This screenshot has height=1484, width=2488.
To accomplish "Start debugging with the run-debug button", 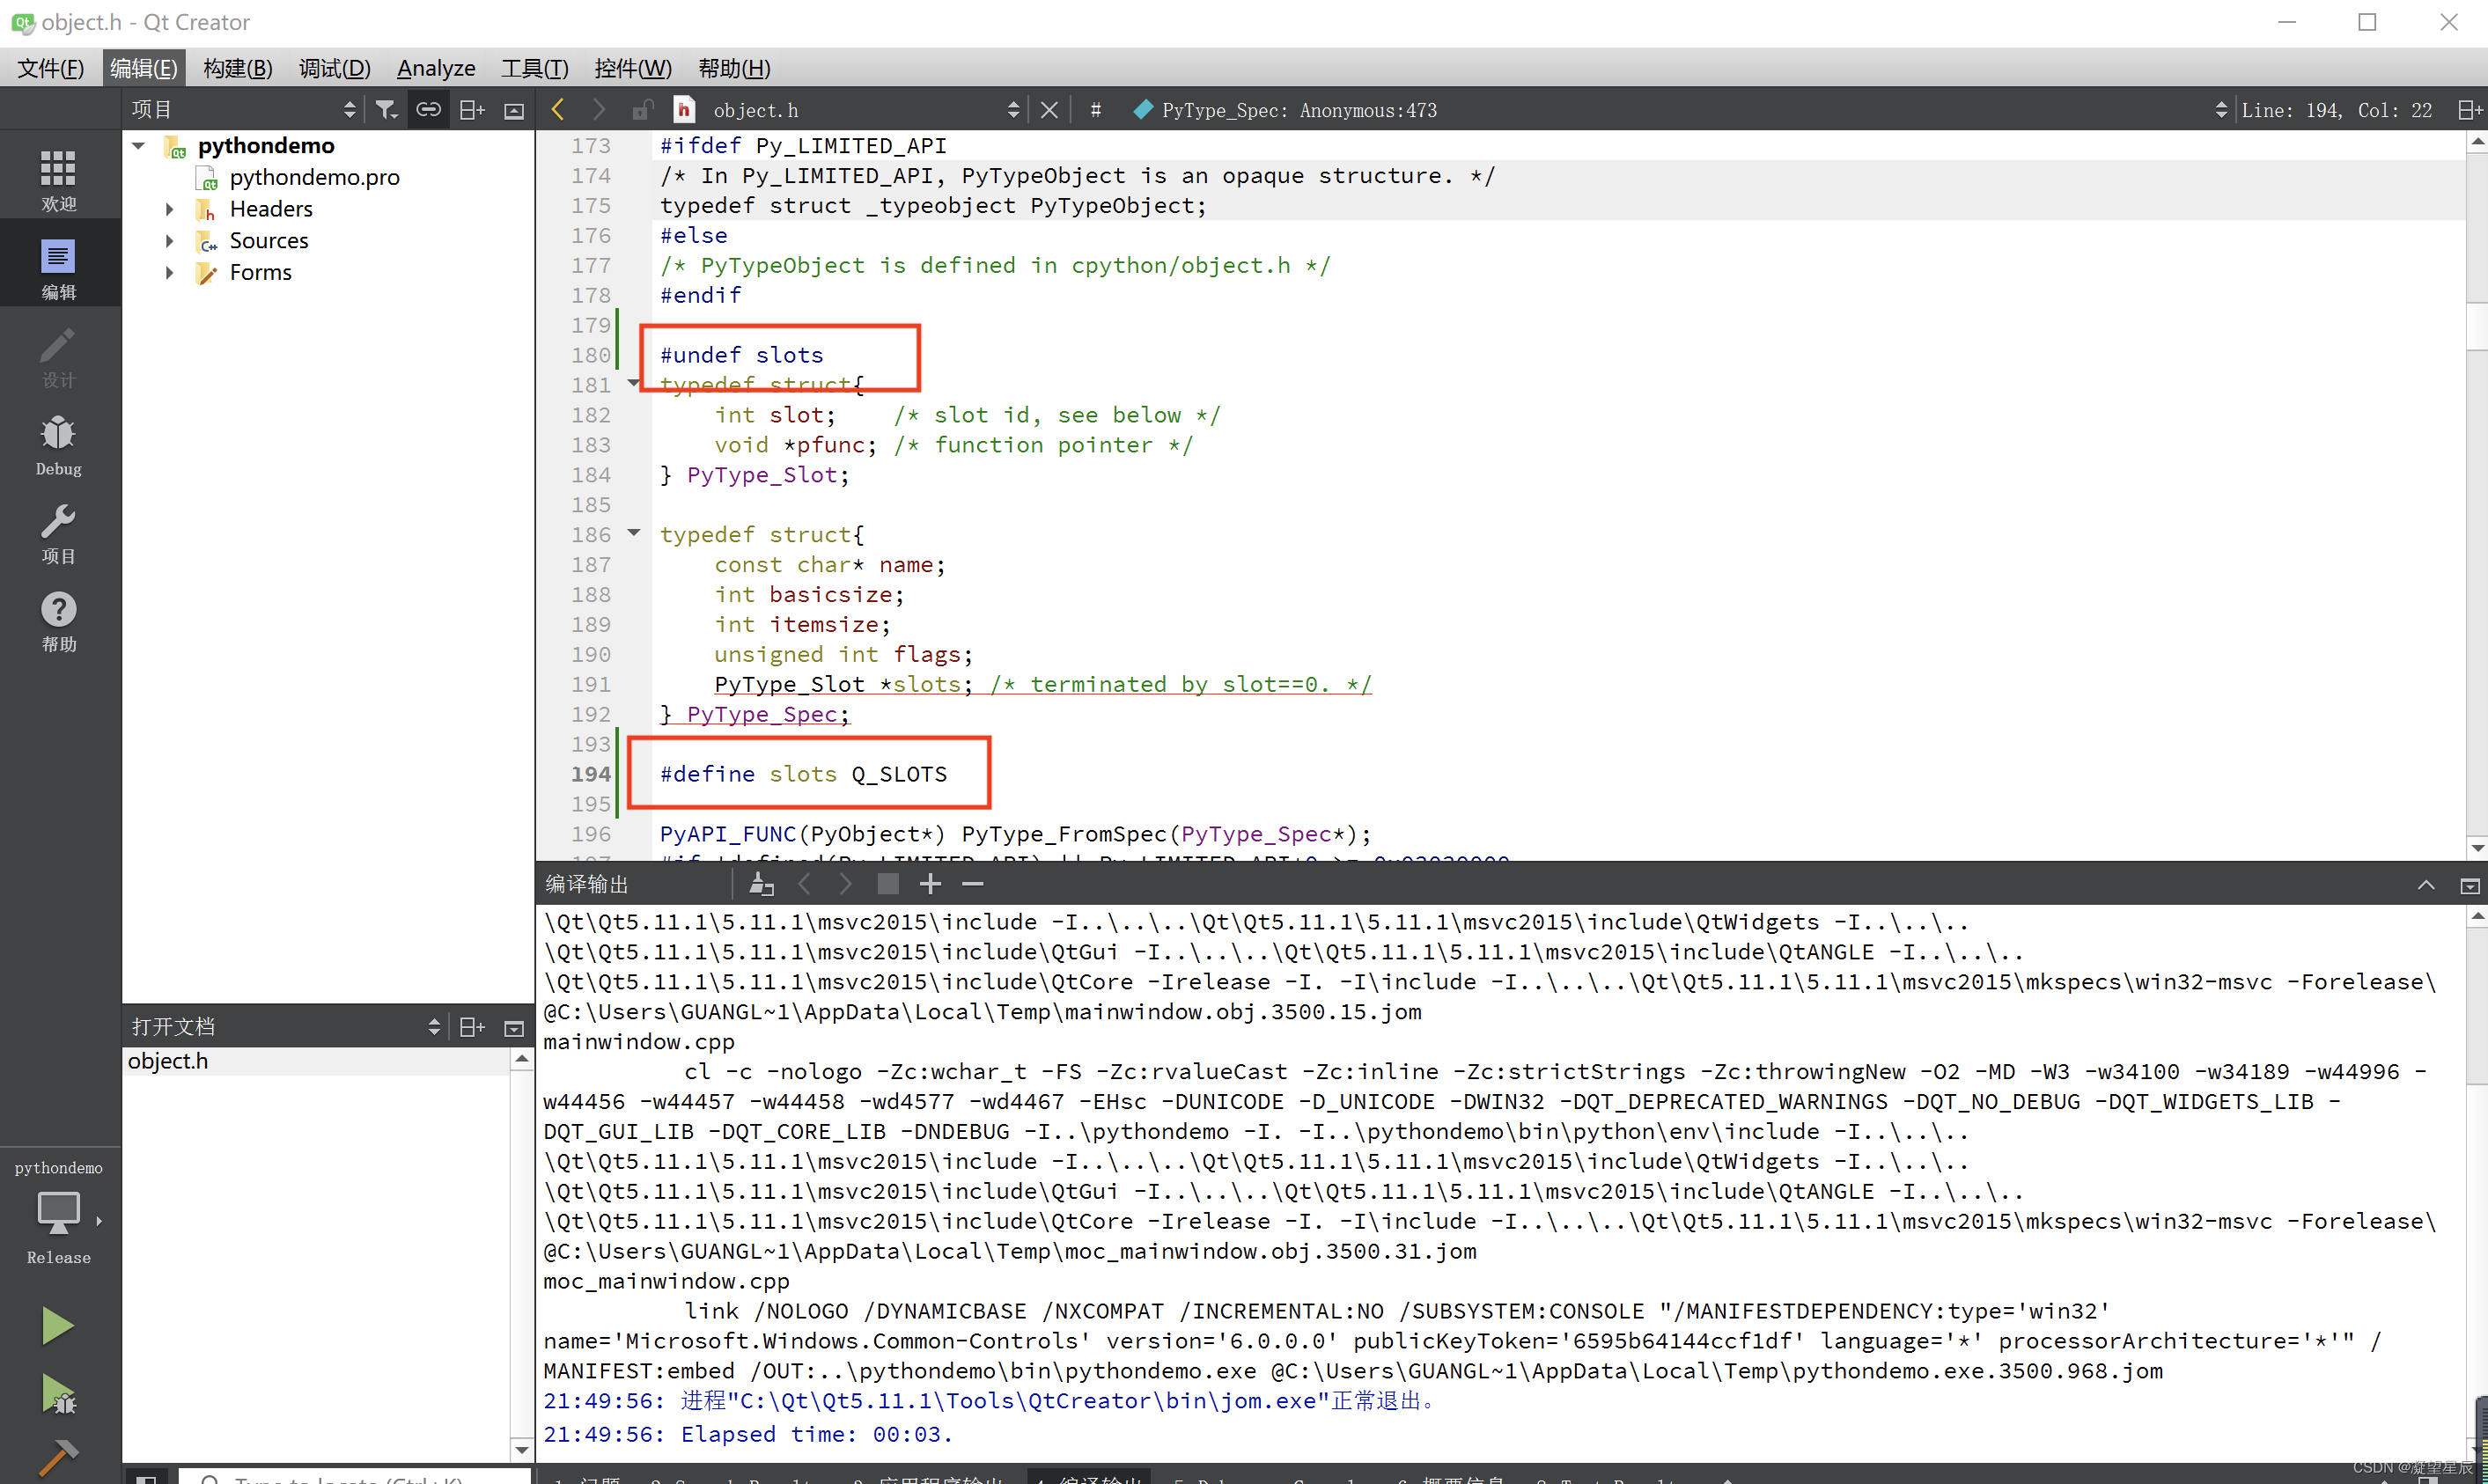I will coord(57,1394).
